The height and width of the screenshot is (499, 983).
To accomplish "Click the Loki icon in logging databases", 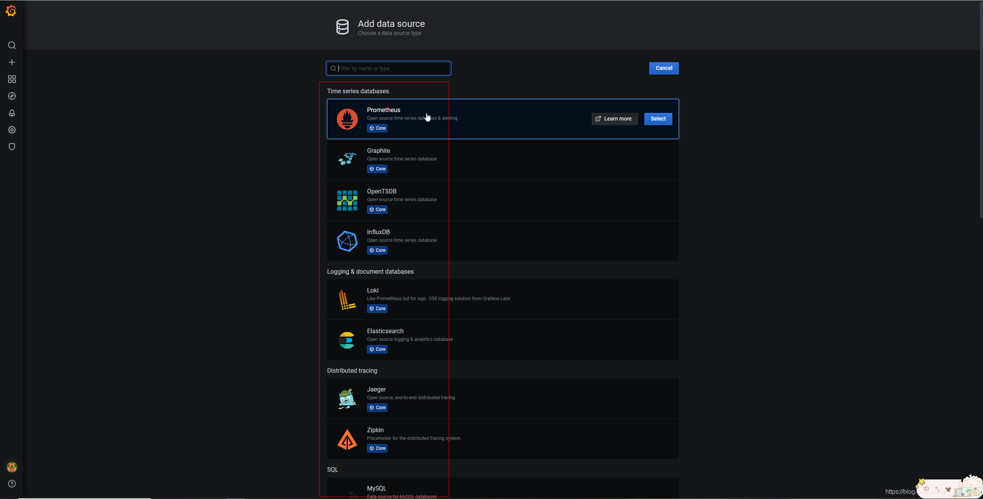I will click(346, 299).
